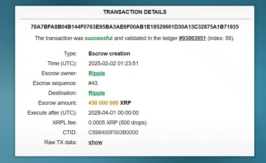Click the execute-after date 2028-04-01 00:00:00
The width and height of the screenshot is (266, 163).
(x=114, y=113)
